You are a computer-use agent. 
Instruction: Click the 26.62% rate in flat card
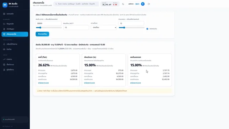pyautogui.click(x=44, y=65)
